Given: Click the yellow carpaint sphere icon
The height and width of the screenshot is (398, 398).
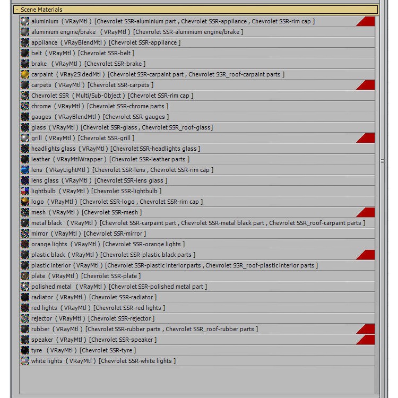Looking at the screenshot, I should (25, 74).
